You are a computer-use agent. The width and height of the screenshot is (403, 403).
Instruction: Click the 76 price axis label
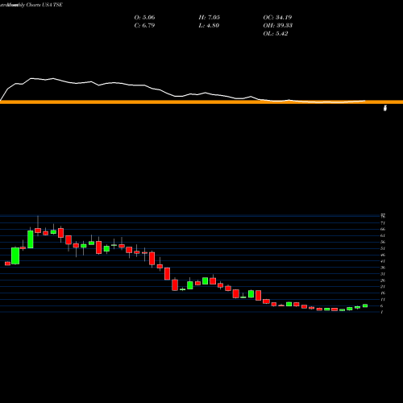point(383,216)
